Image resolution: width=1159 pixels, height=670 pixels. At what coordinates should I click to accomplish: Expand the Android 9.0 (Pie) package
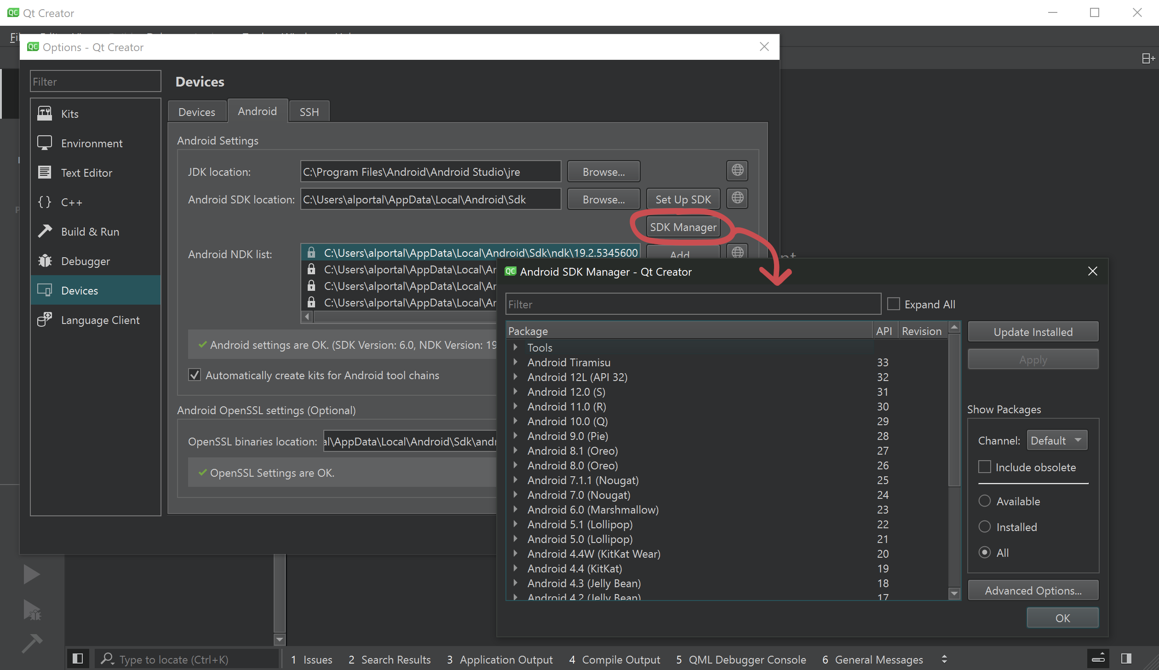coord(516,436)
